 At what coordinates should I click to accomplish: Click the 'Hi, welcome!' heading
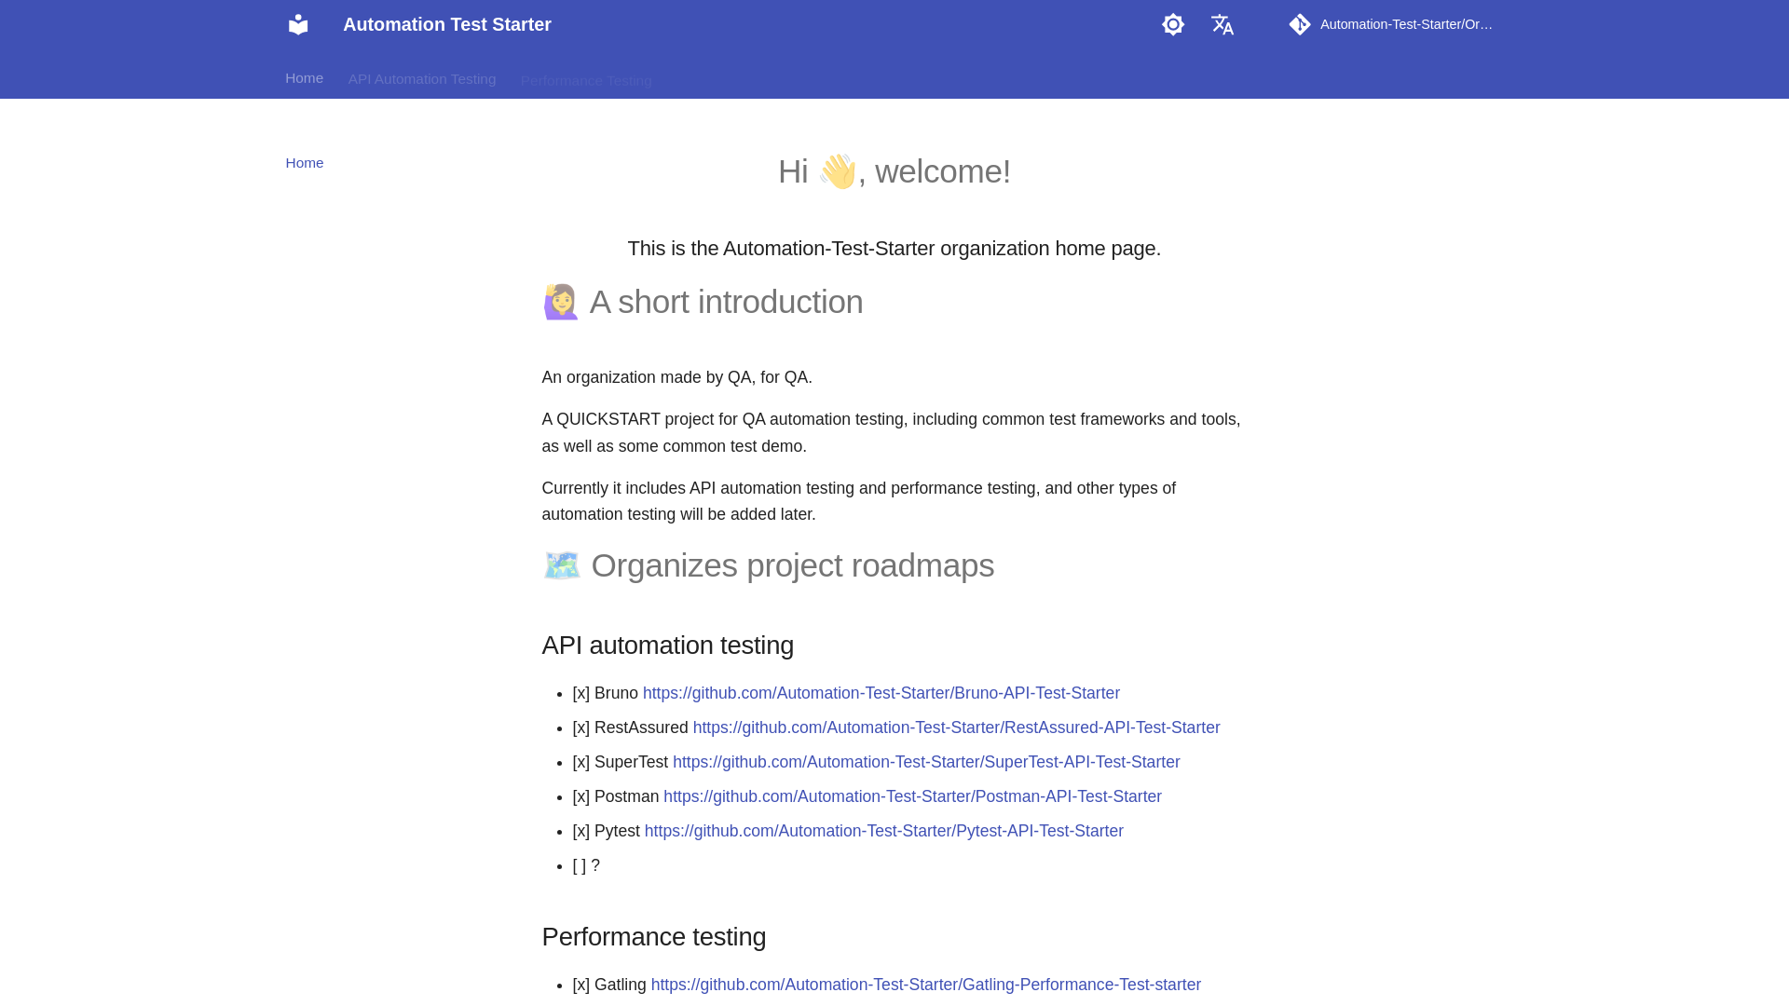[894, 171]
